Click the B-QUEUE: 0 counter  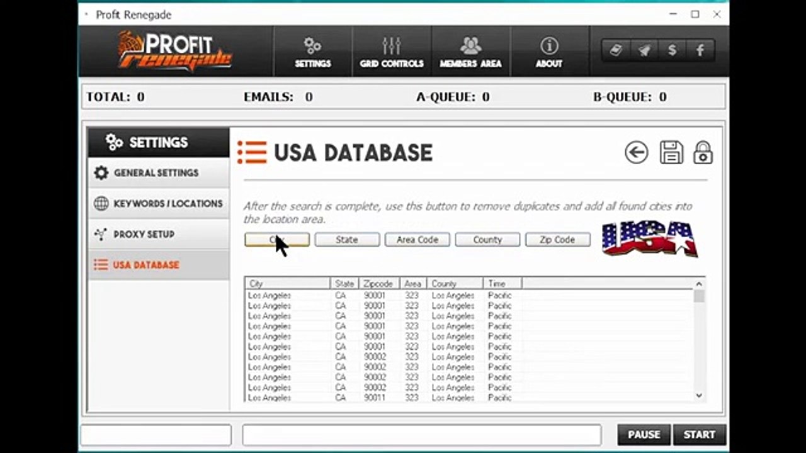pyautogui.click(x=630, y=97)
